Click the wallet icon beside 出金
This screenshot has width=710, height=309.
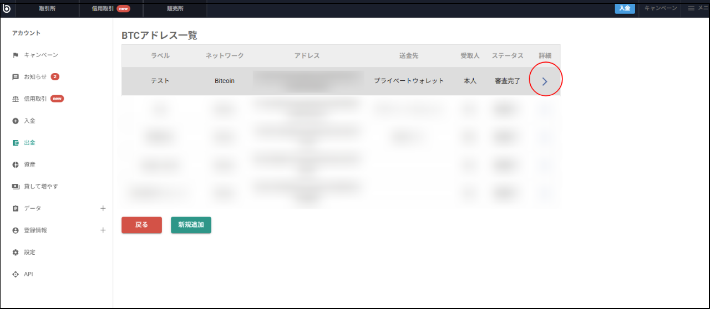[x=16, y=142]
